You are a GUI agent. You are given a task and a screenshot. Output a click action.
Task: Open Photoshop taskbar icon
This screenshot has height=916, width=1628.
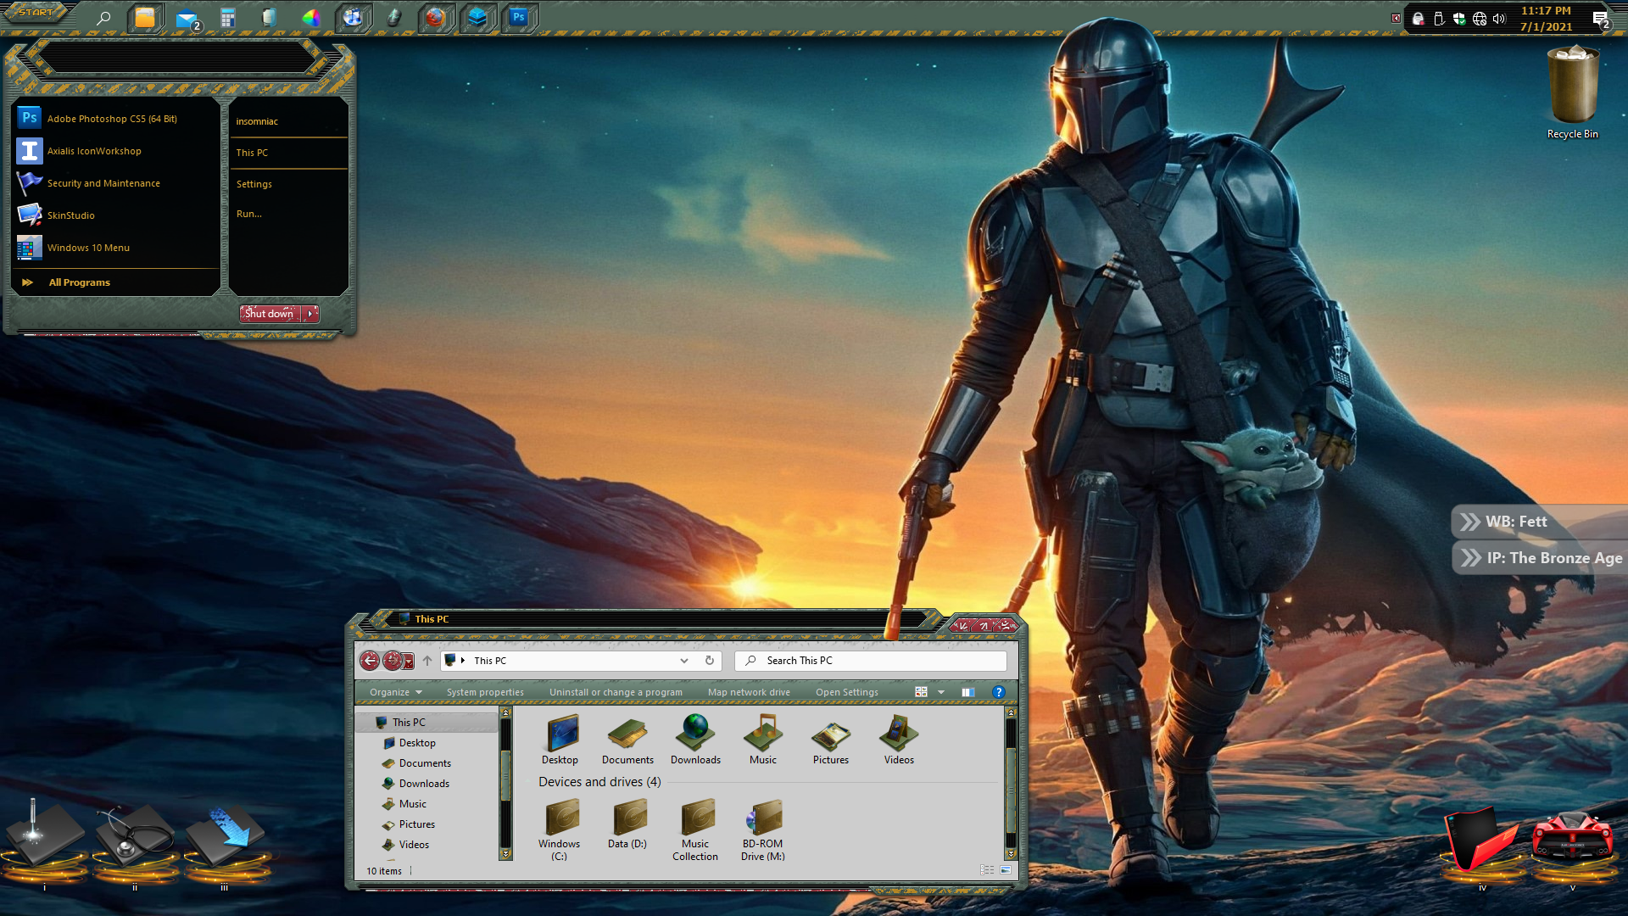click(x=519, y=18)
